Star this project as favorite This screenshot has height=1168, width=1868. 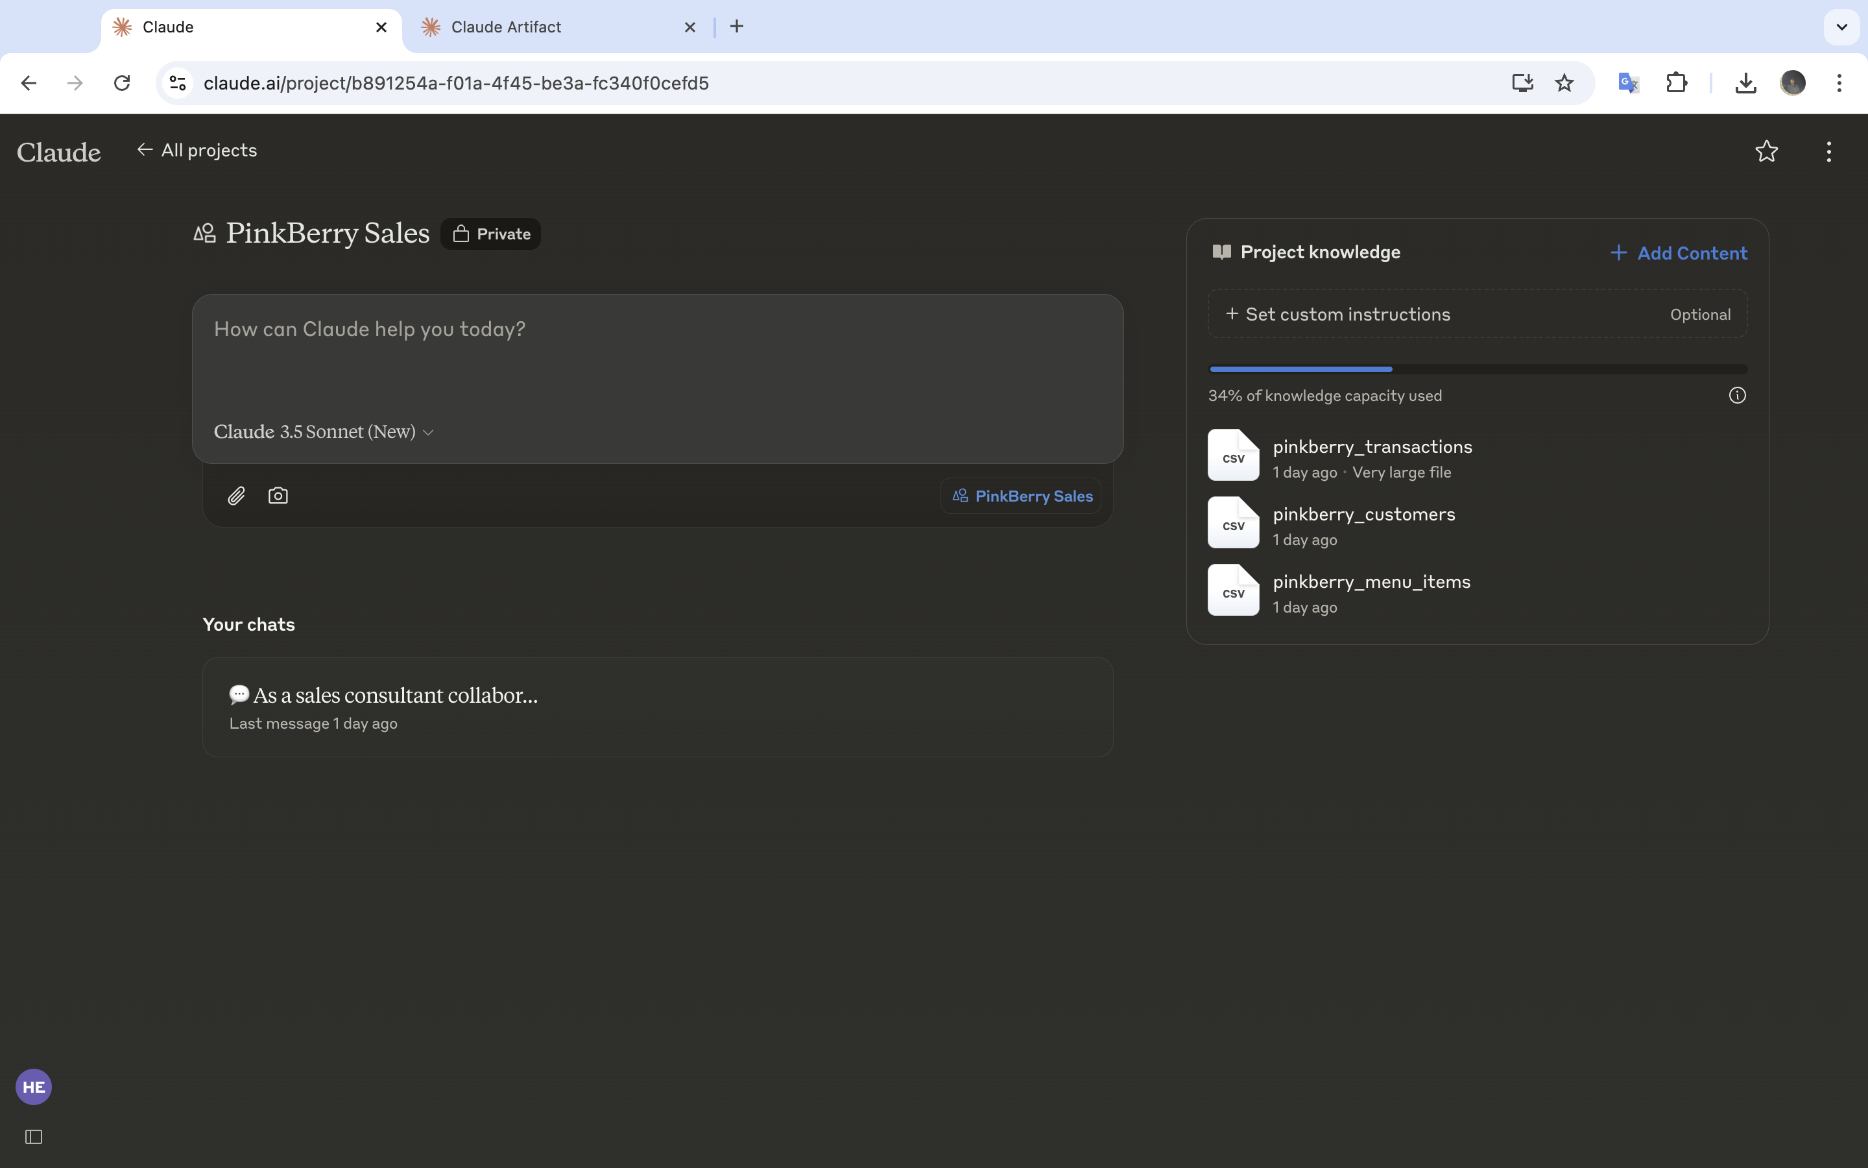(1766, 151)
